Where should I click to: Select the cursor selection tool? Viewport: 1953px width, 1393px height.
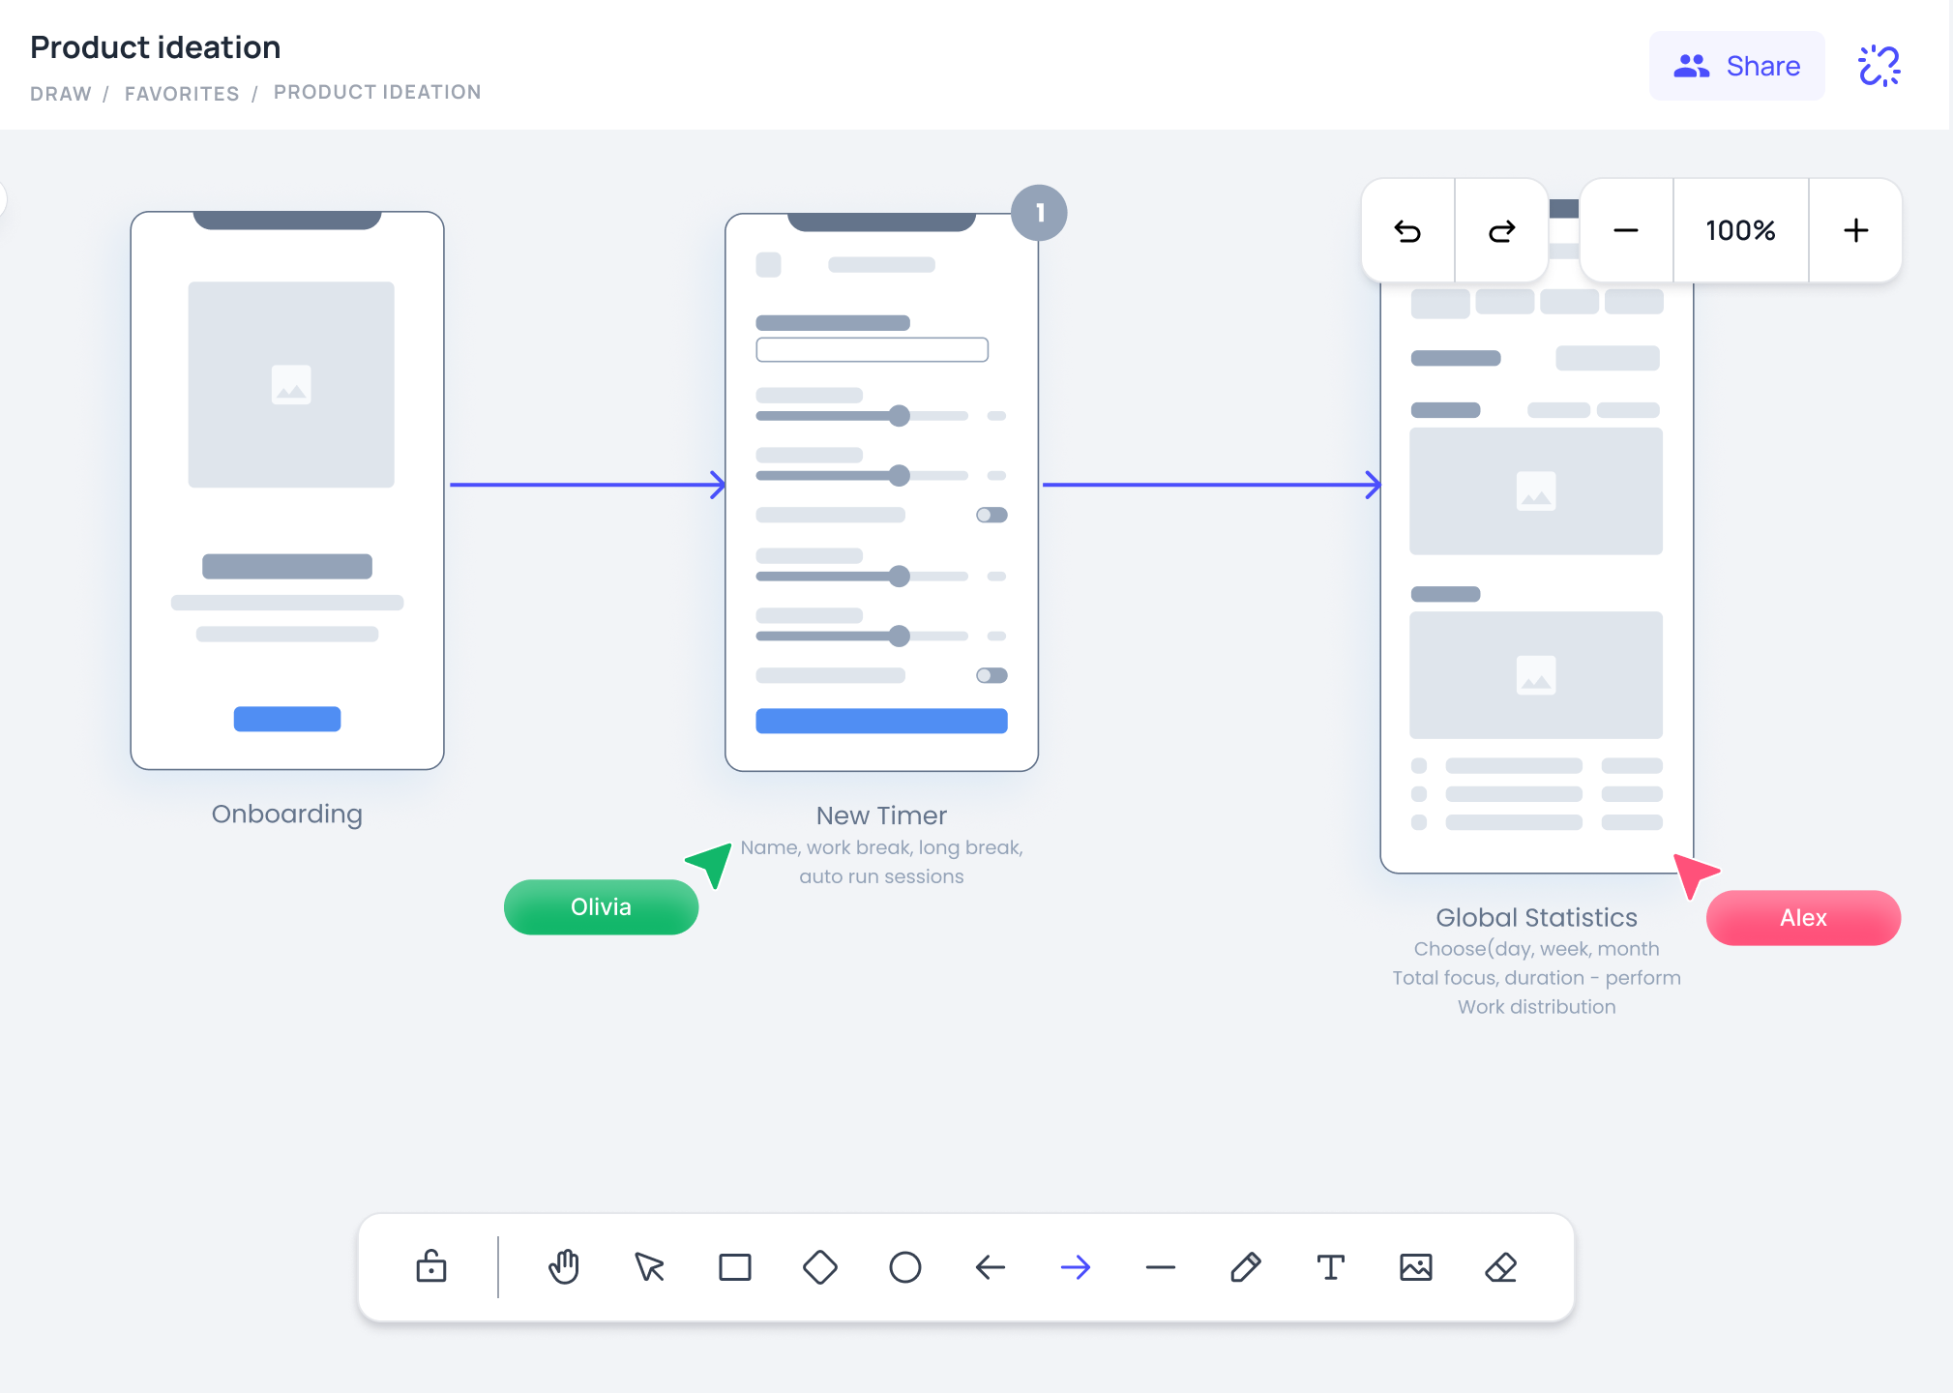click(x=649, y=1268)
